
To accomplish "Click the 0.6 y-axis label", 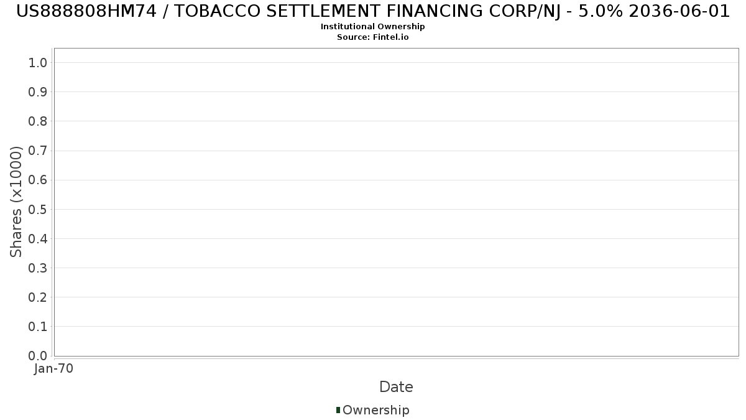I will click(38, 180).
